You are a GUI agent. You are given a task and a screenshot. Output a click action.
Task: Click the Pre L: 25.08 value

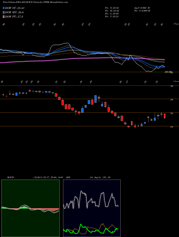(112, 14)
